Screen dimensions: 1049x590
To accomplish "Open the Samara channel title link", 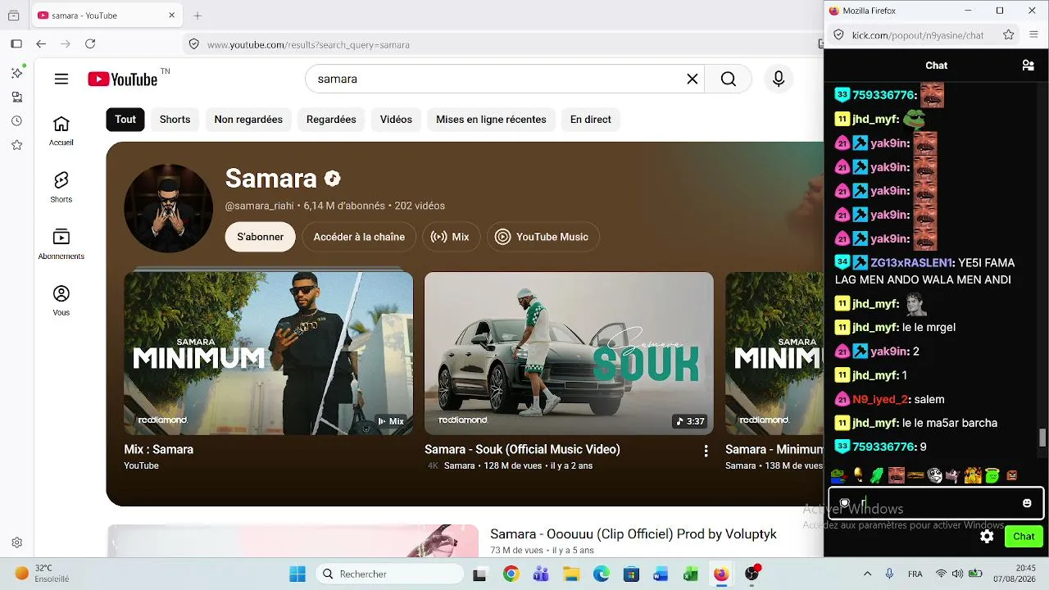I will pos(270,178).
